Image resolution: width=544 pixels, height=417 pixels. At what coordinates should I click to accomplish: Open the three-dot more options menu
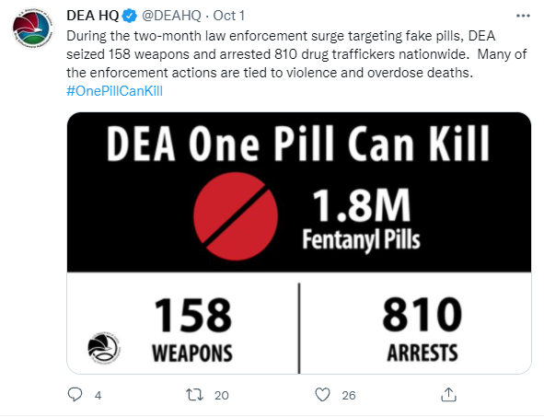(x=523, y=16)
